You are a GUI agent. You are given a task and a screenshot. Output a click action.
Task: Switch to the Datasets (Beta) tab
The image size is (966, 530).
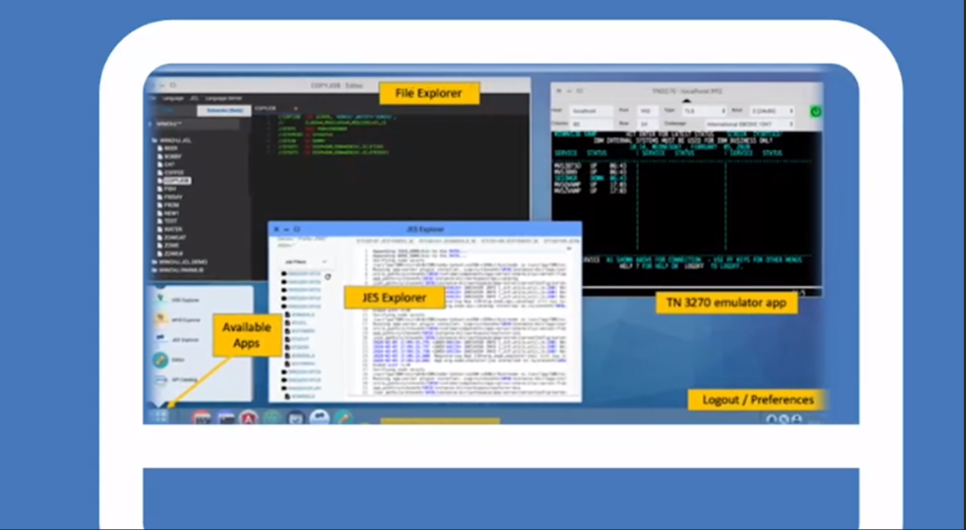pos(223,110)
